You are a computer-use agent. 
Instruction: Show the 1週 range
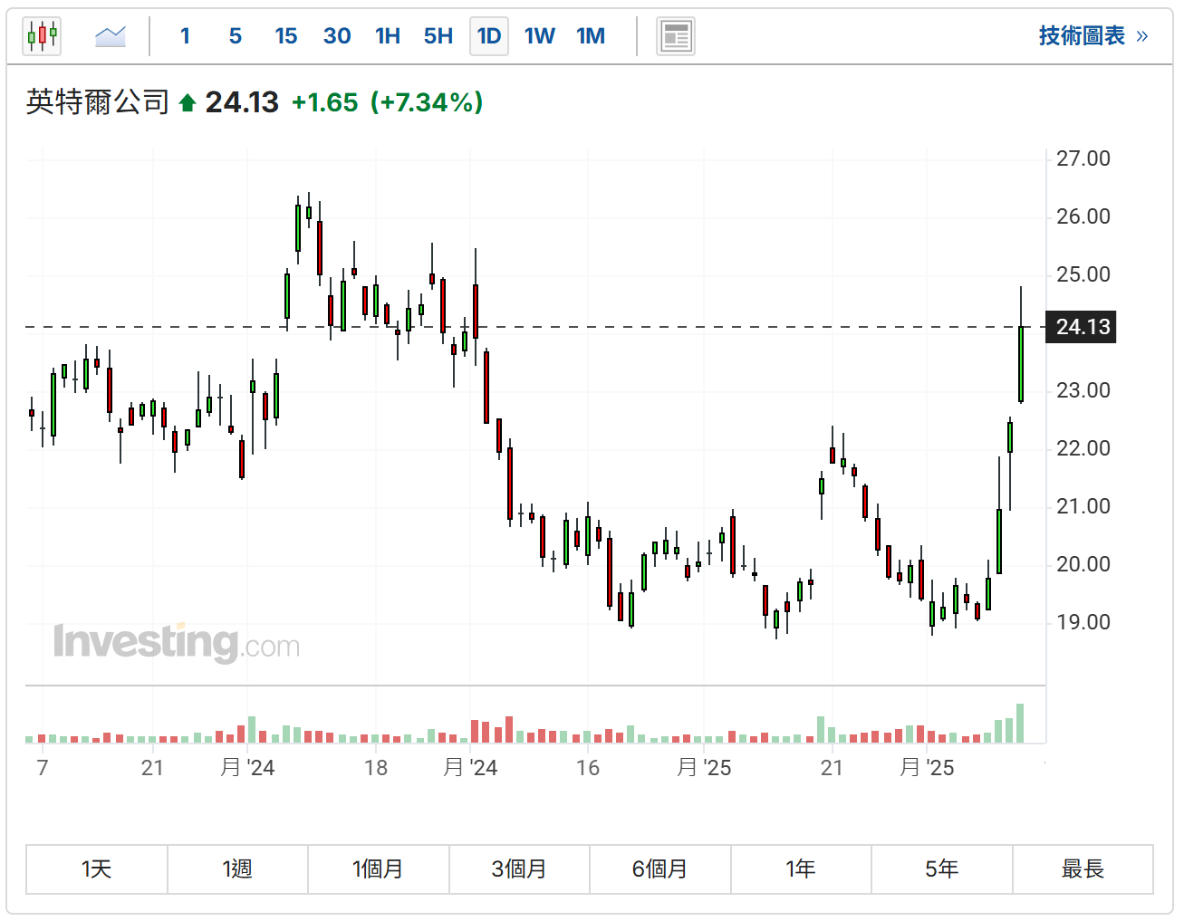[x=237, y=869]
